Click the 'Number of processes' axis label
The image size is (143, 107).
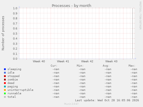point(3,33)
